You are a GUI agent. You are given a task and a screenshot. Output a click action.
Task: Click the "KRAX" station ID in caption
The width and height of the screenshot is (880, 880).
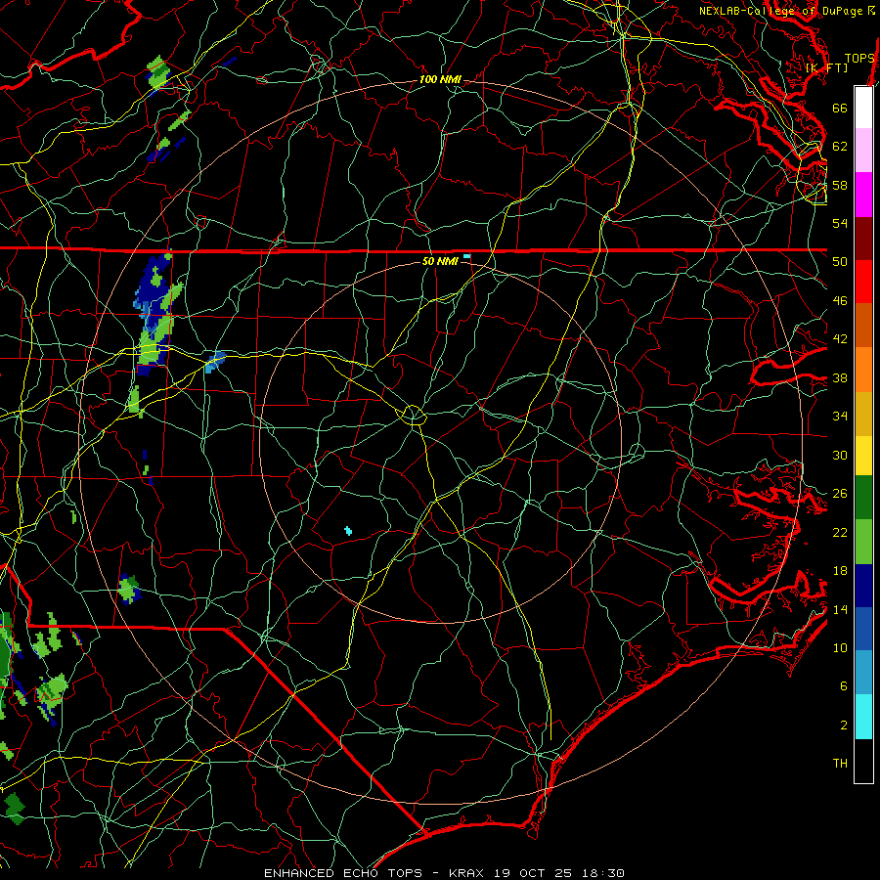[467, 873]
